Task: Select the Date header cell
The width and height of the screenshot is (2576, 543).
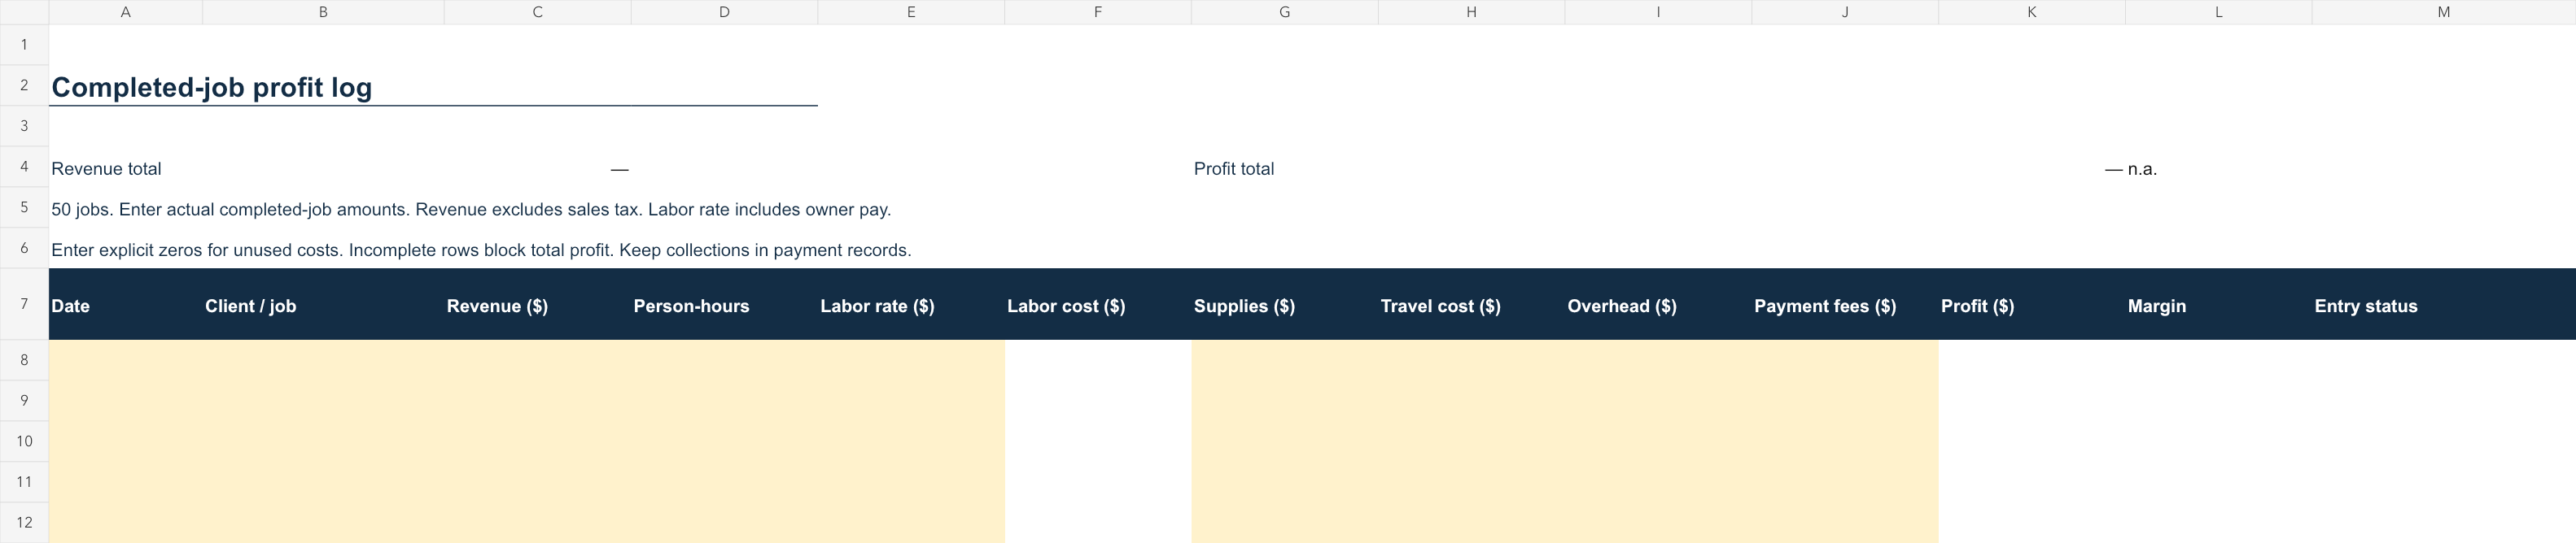Action: tap(125, 306)
